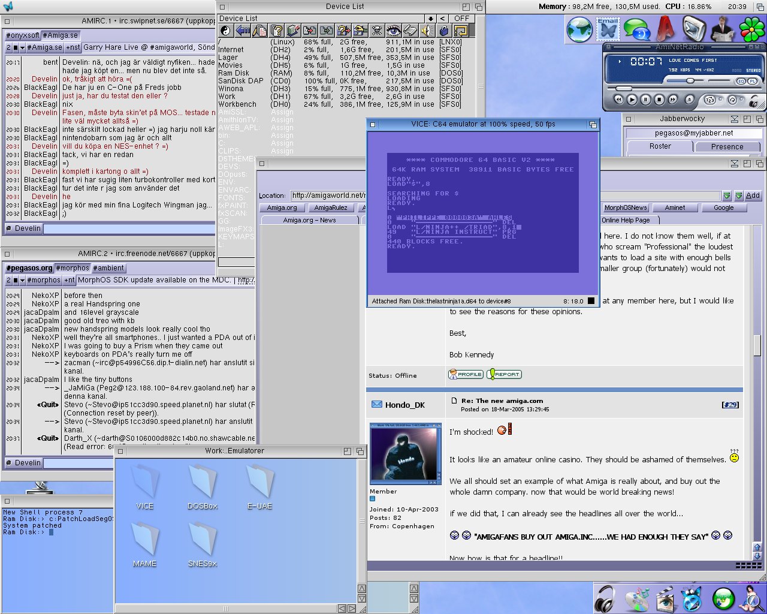Click the speaker icon in Device List toolbar

427,31
